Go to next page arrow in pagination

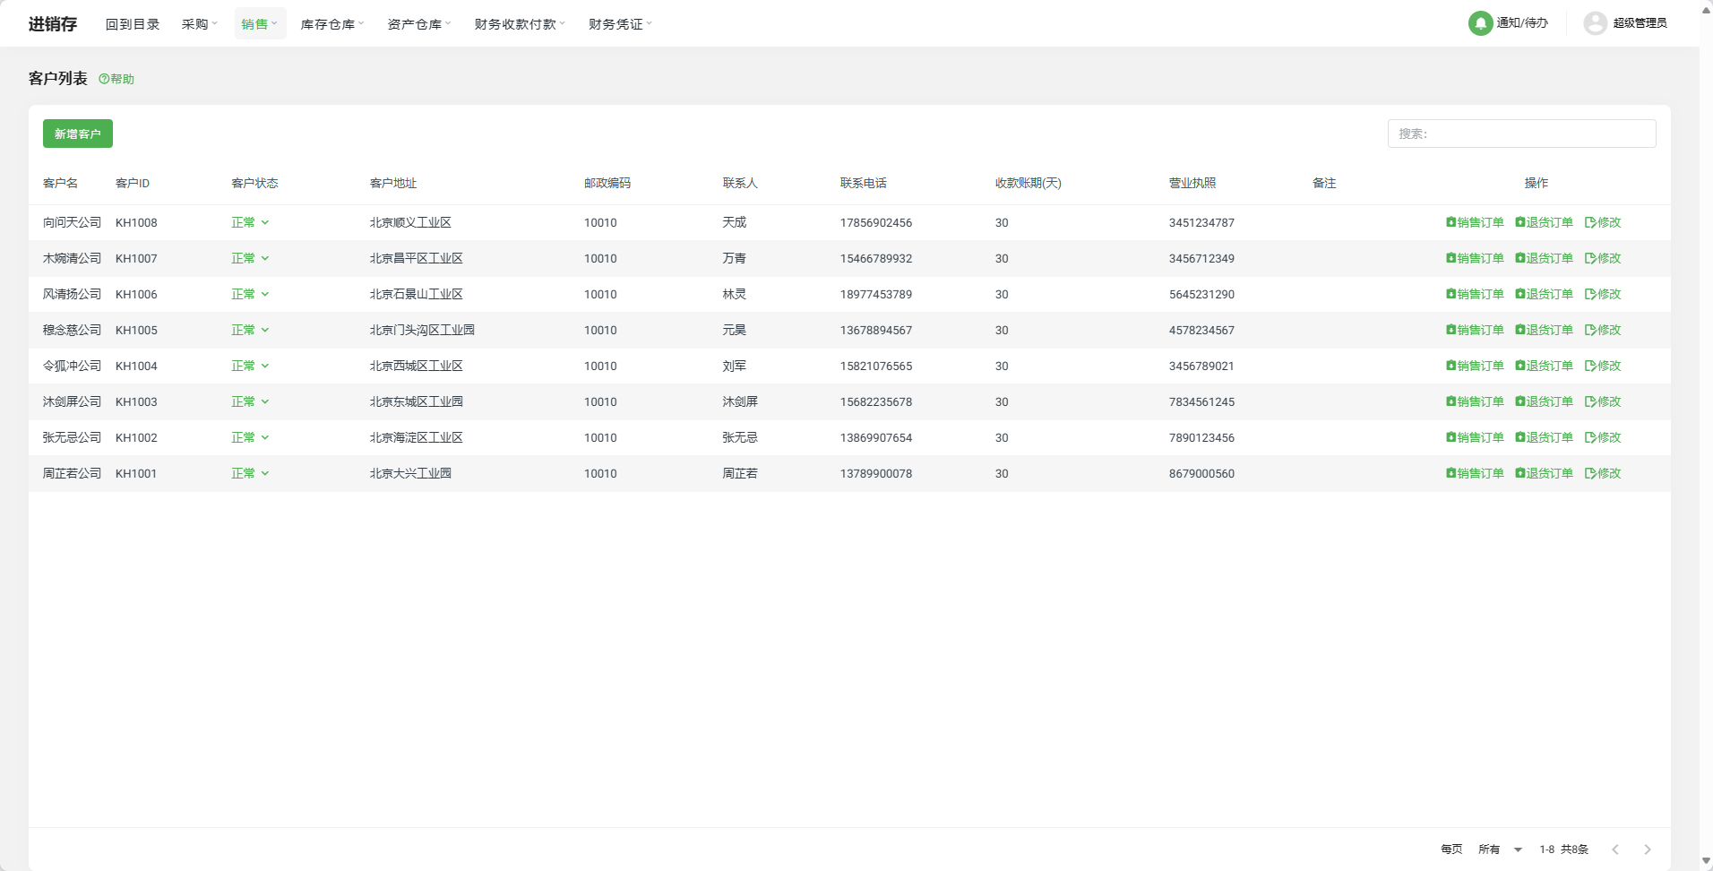[1647, 849]
